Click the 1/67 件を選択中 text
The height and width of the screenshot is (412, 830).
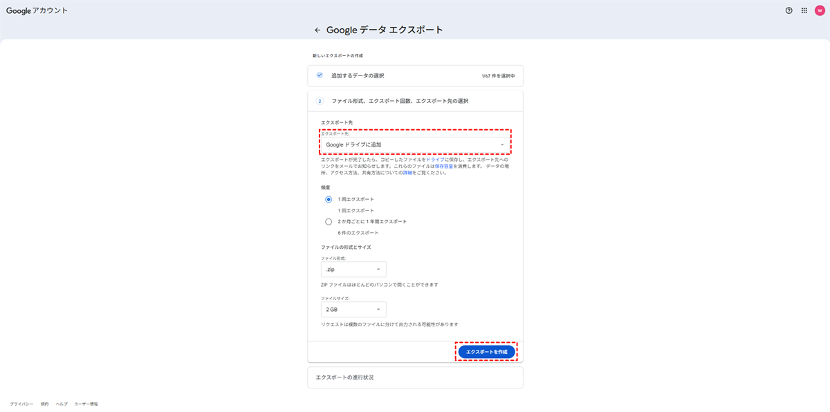pos(498,75)
